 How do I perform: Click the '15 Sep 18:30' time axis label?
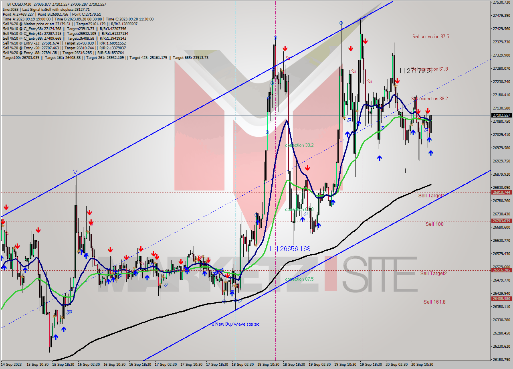pos(63,365)
